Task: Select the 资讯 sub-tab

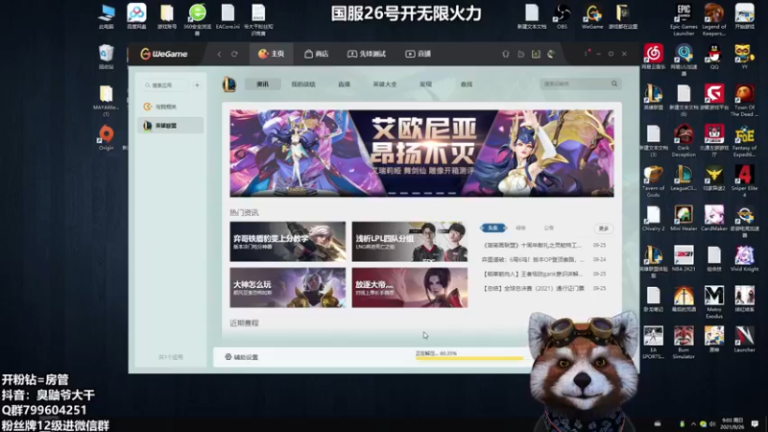Action: click(262, 84)
